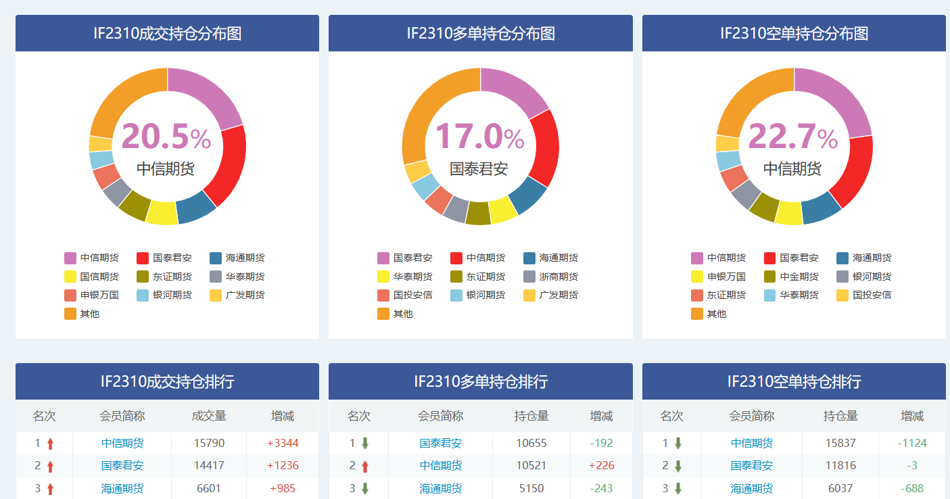Screen dimensions: 950x499
Task: Open 海通期货 link in 多单持仓排行 table
Action: (441, 488)
